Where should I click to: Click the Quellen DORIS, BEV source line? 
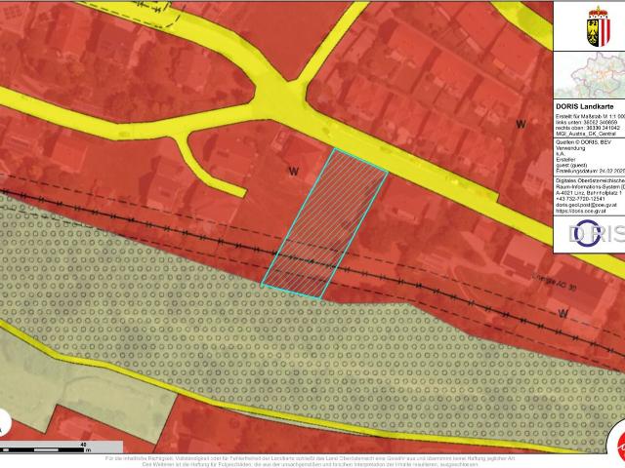584,141
